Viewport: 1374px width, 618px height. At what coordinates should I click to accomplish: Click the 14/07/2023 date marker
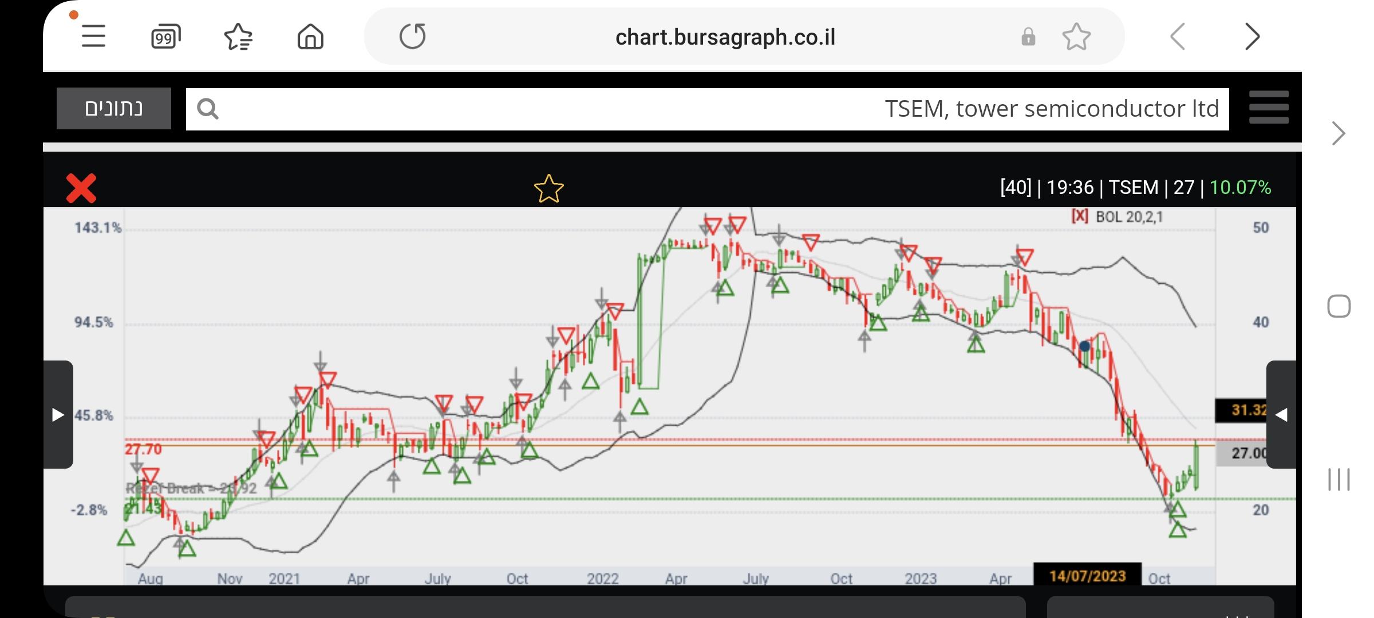(1087, 575)
